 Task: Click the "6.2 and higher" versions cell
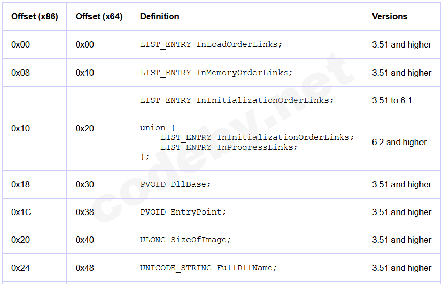(399, 143)
